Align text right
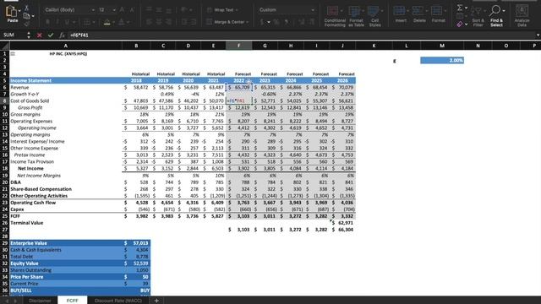 pyautogui.click(x=169, y=22)
